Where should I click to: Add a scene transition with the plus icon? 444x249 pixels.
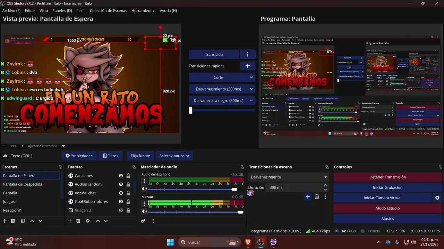(x=308, y=197)
